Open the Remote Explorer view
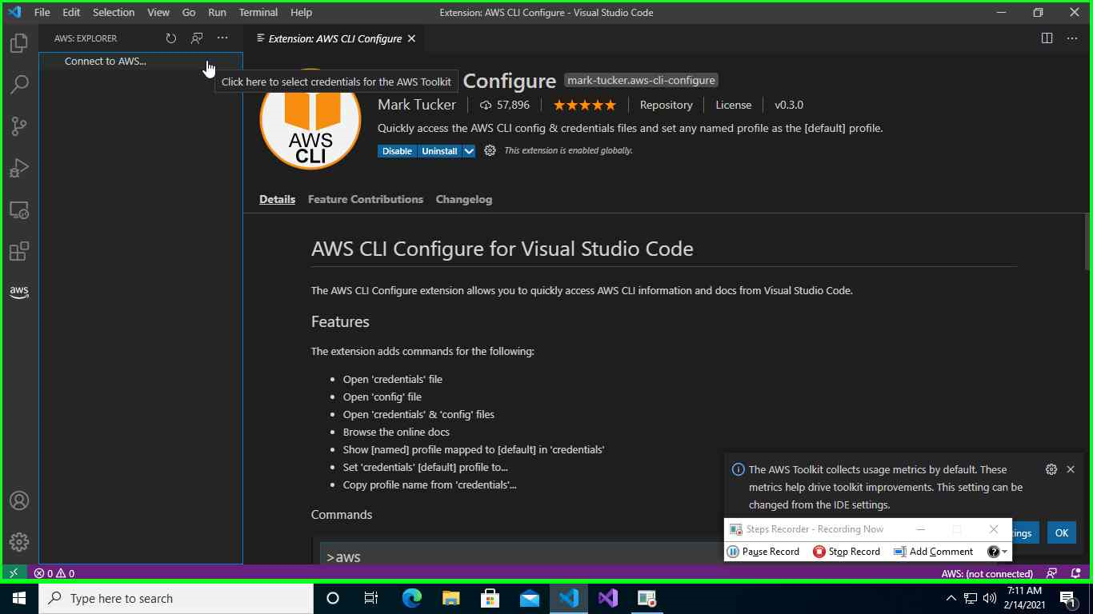 (19, 209)
